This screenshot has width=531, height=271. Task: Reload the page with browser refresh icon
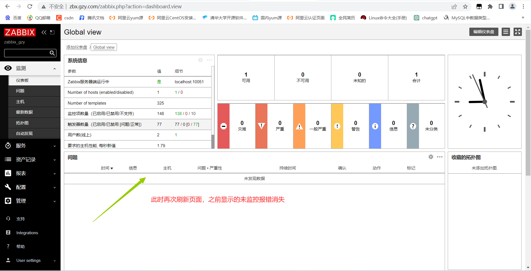[30, 6]
